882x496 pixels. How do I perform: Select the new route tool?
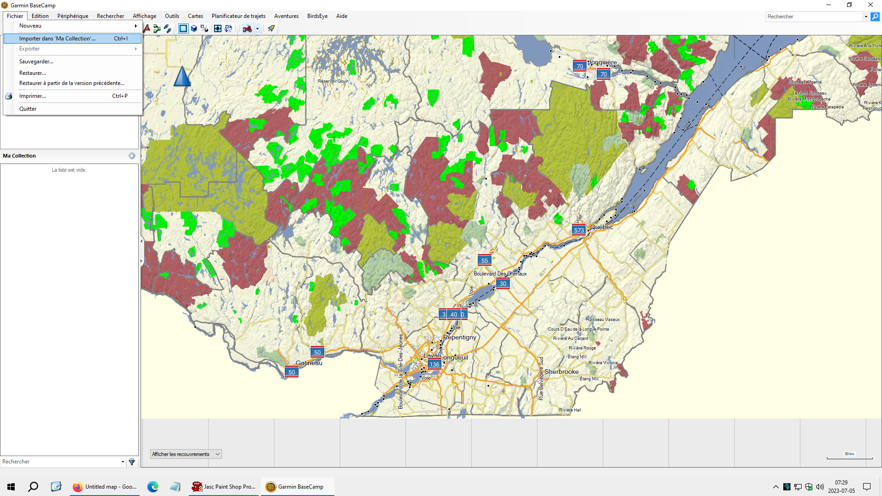[157, 28]
